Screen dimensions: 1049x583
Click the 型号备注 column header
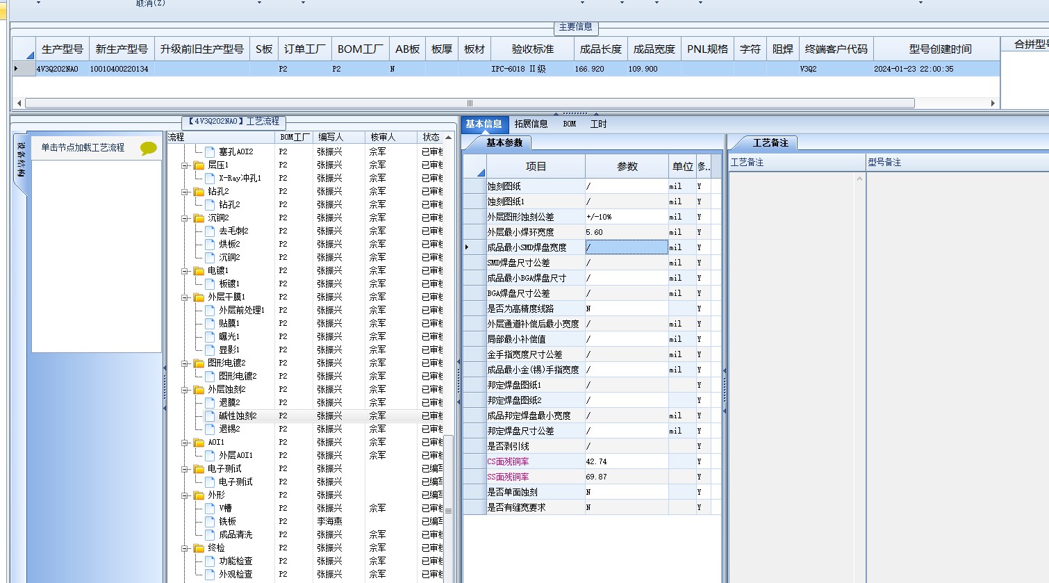point(957,163)
